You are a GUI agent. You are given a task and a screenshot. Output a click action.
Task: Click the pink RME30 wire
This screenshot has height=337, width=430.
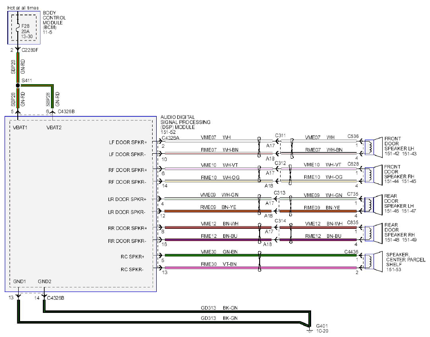point(261,268)
